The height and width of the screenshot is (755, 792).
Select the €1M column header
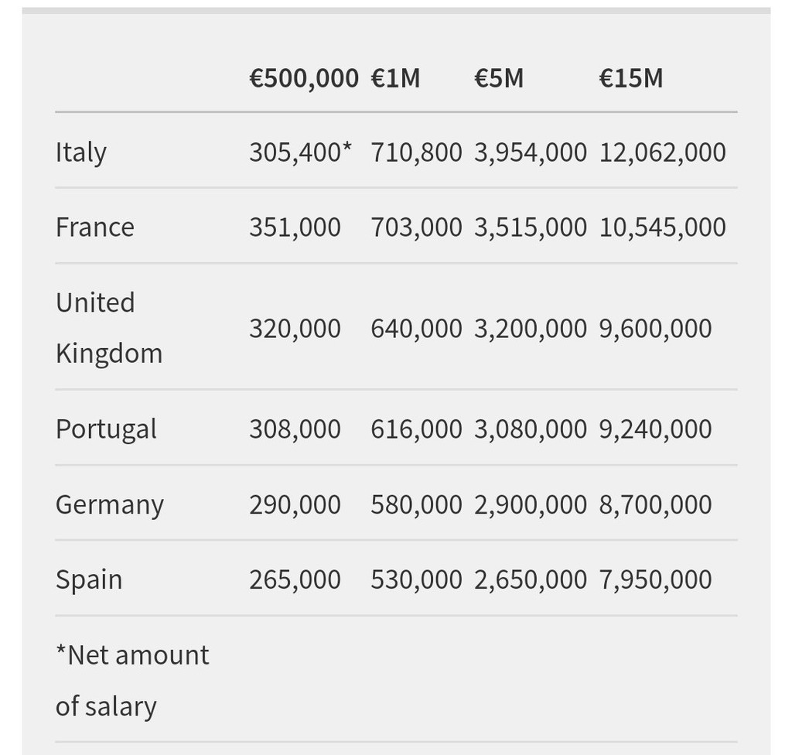click(395, 78)
